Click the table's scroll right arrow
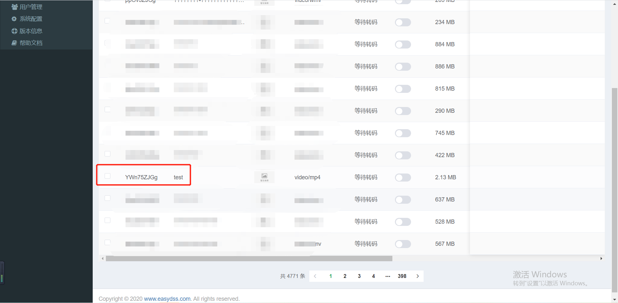The width and height of the screenshot is (618, 303). [601, 258]
